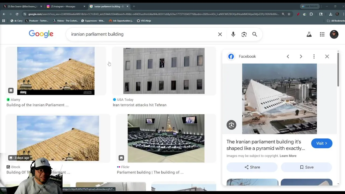Open the All Bookmarks folder
The height and width of the screenshot is (194, 345).
[336, 21]
